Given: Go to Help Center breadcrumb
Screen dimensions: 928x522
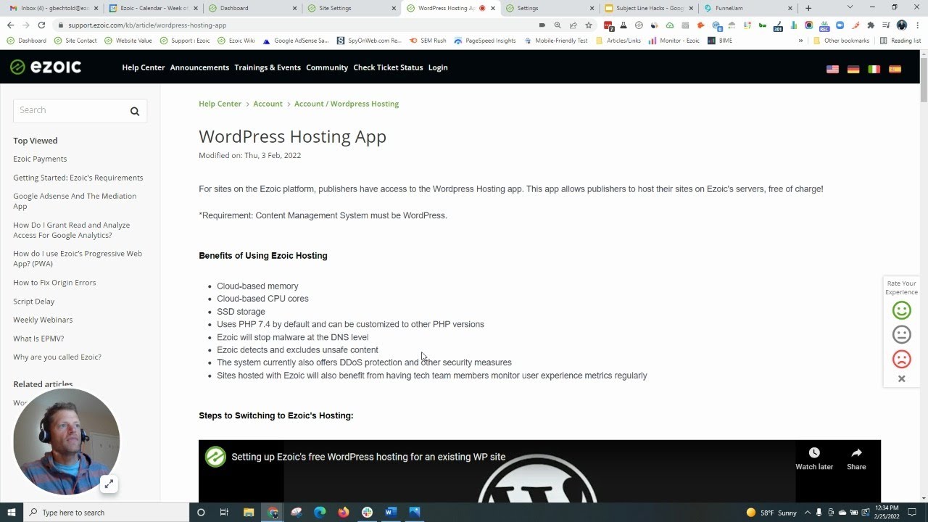Looking at the screenshot, I should pyautogui.click(x=220, y=104).
